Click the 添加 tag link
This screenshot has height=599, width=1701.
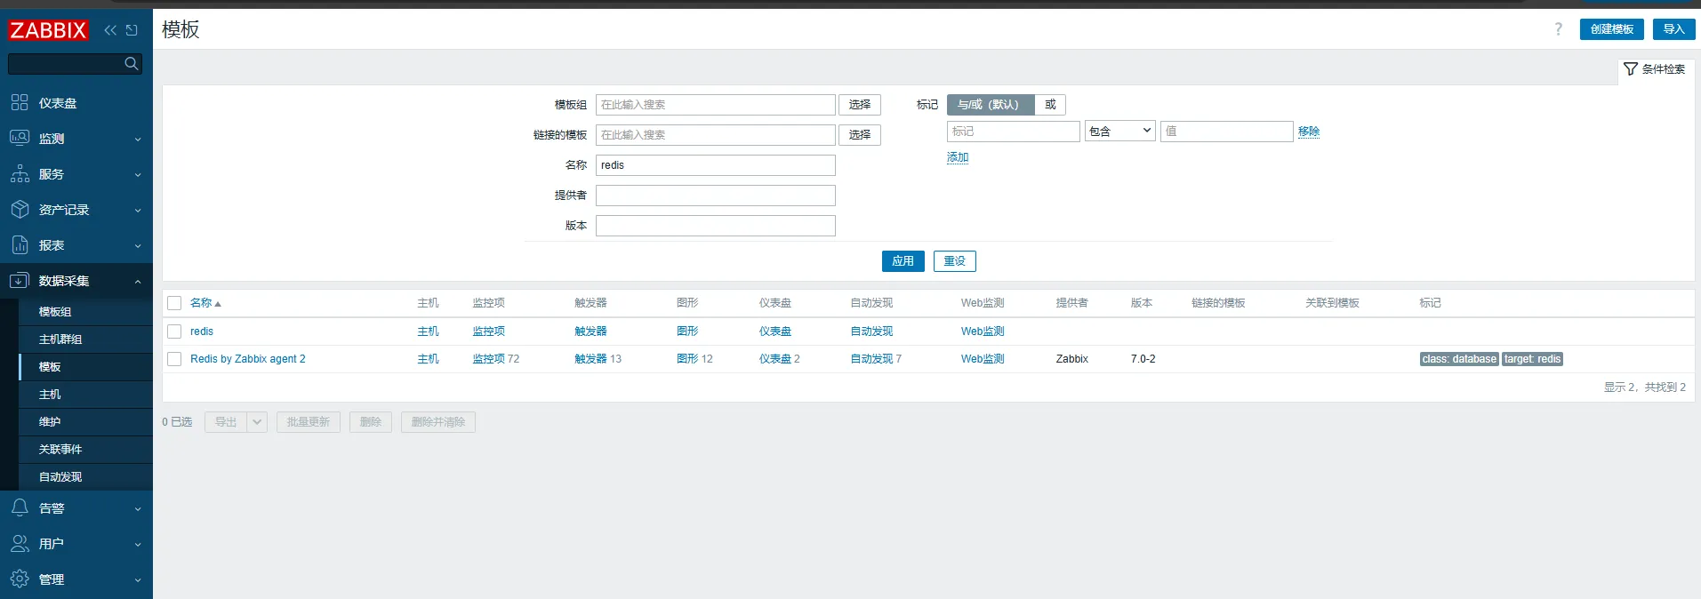pos(958,157)
